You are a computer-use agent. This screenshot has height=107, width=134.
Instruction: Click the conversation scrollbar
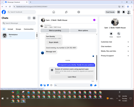pyautogui.click(x=96, y=67)
